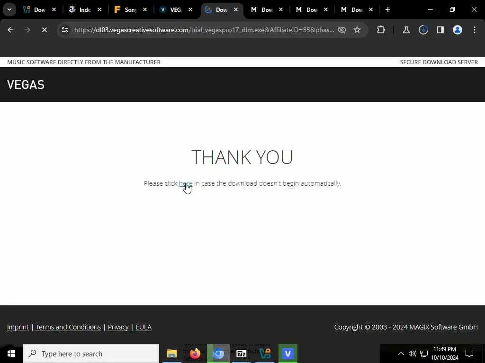Click 'MUSIC SOFTWARE DIRECTLY FROM THE MANUFACTURER' text
485x363 pixels.
coord(84,62)
